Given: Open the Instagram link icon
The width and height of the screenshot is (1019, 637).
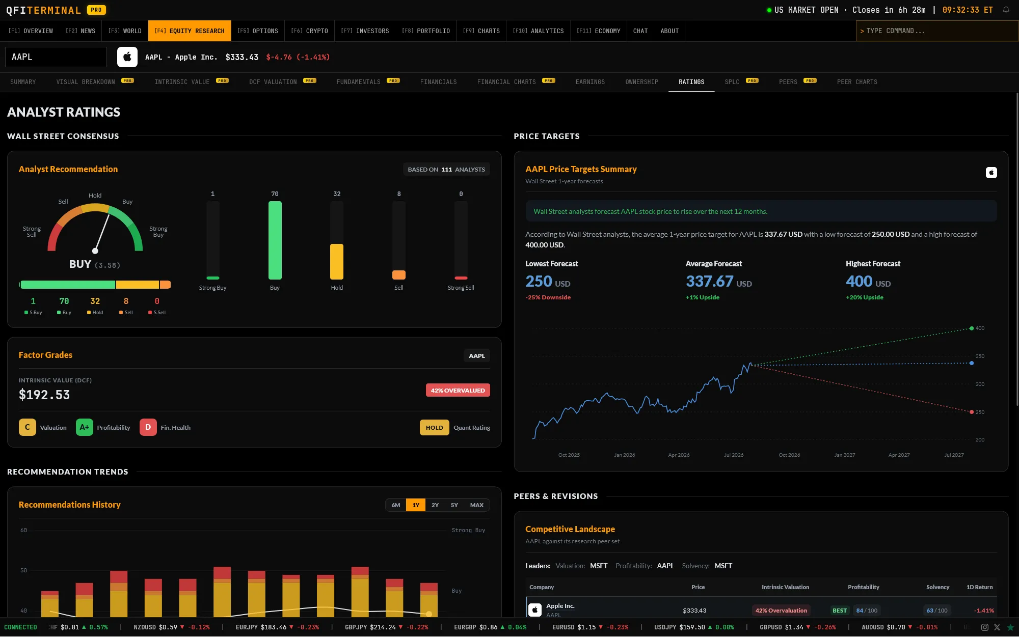Looking at the screenshot, I should click(x=985, y=627).
